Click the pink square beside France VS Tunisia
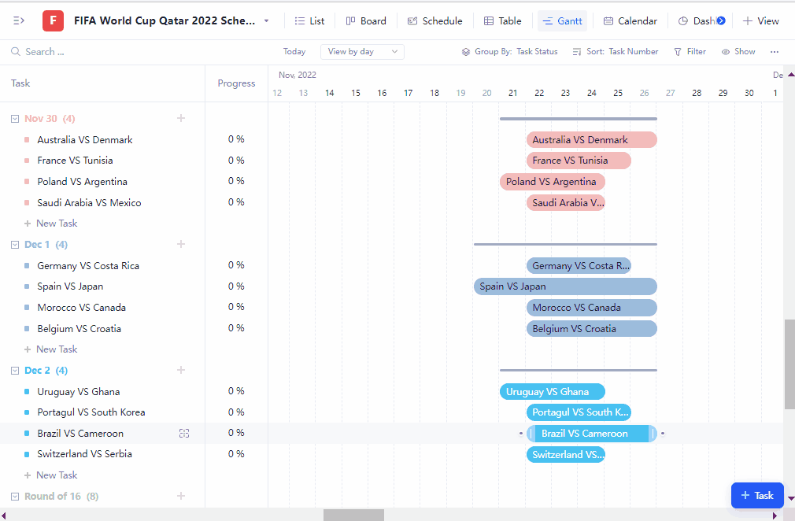 (28, 160)
